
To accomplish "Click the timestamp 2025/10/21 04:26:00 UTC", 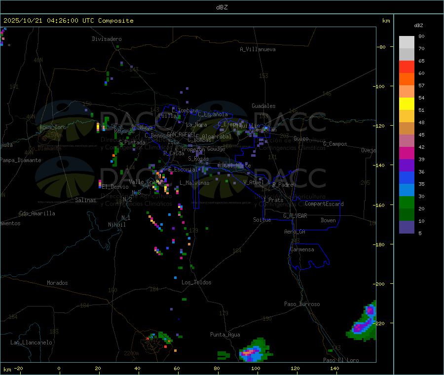I will 49,21.
